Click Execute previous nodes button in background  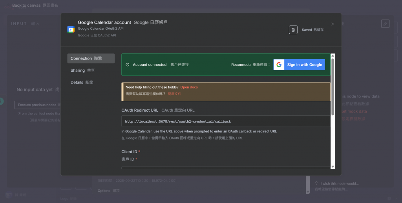(38, 105)
